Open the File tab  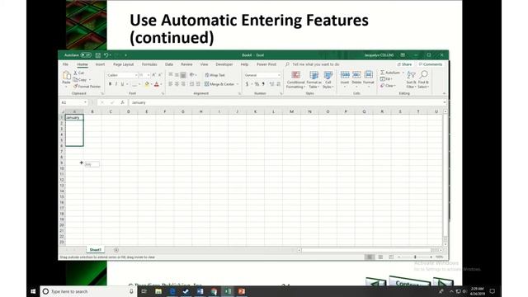click(65, 64)
